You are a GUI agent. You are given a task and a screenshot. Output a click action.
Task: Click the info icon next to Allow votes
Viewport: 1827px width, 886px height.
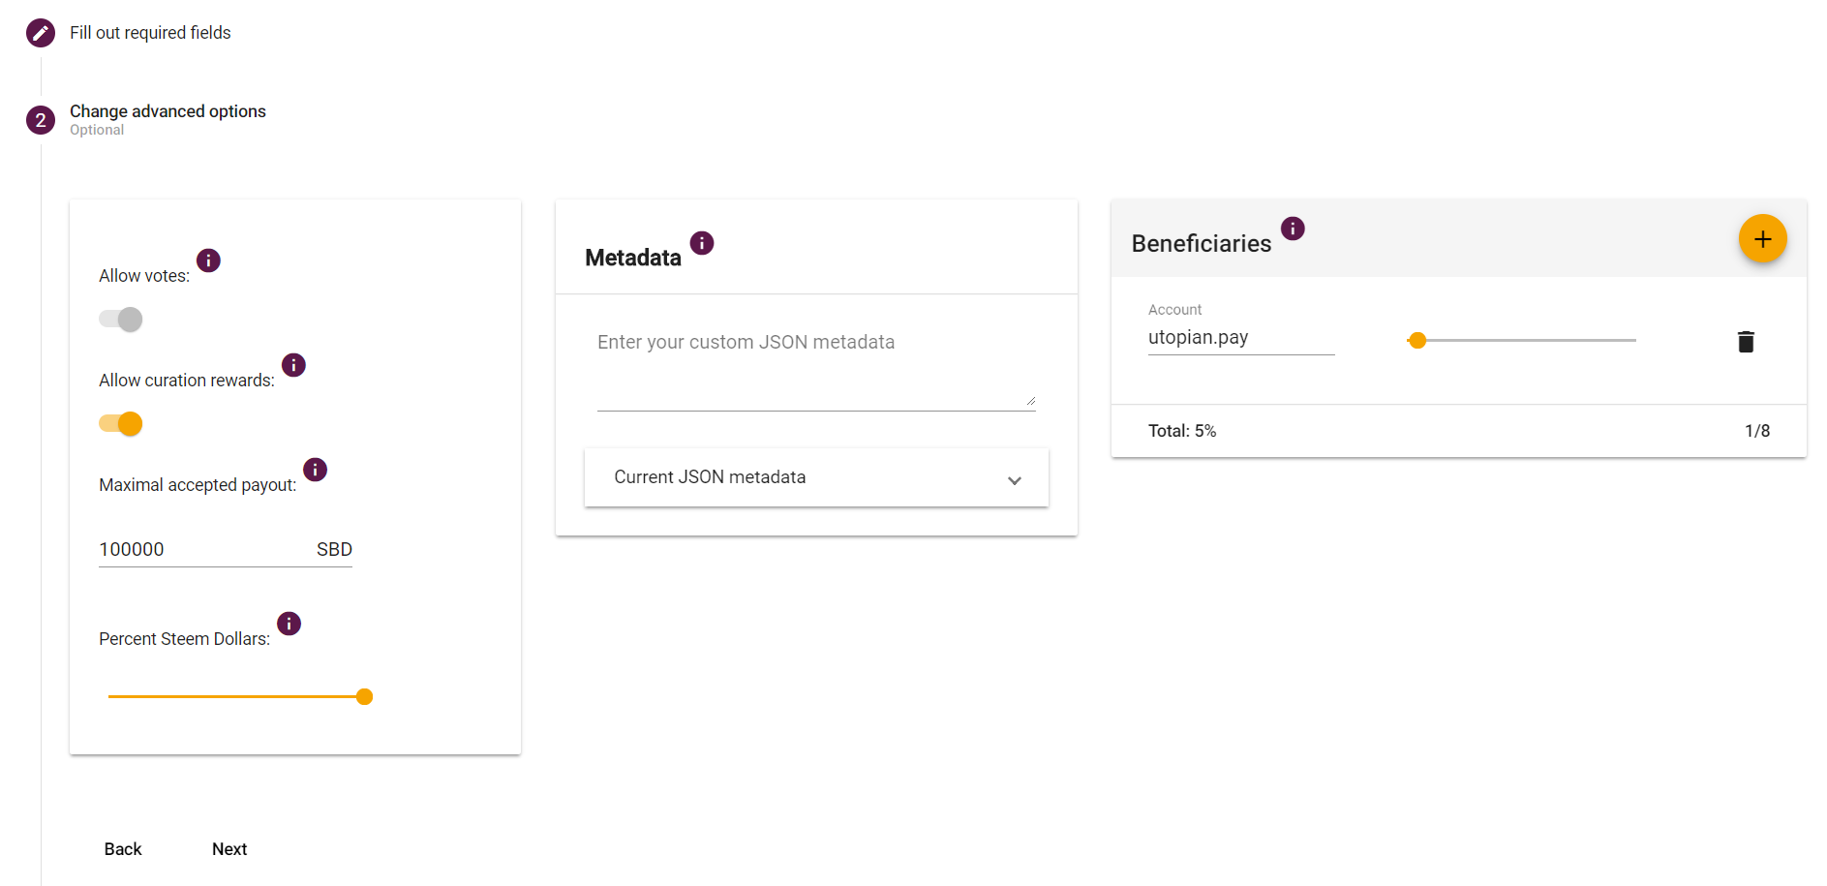pyautogui.click(x=208, y=260)
